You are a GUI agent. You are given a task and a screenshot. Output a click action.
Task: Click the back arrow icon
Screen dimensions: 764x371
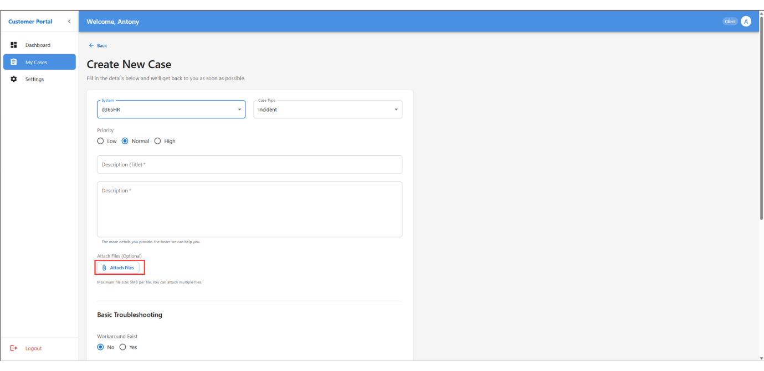pyautogui.click(x=91, y=46)
